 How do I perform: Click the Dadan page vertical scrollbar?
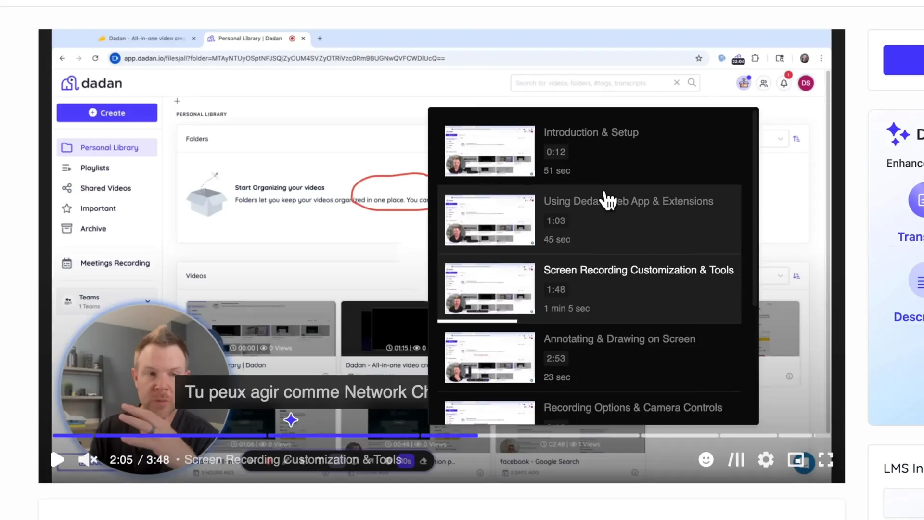point(828,250)
